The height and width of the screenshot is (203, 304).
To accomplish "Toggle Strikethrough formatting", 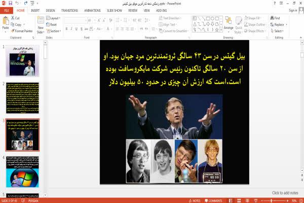I will point(86,29).
